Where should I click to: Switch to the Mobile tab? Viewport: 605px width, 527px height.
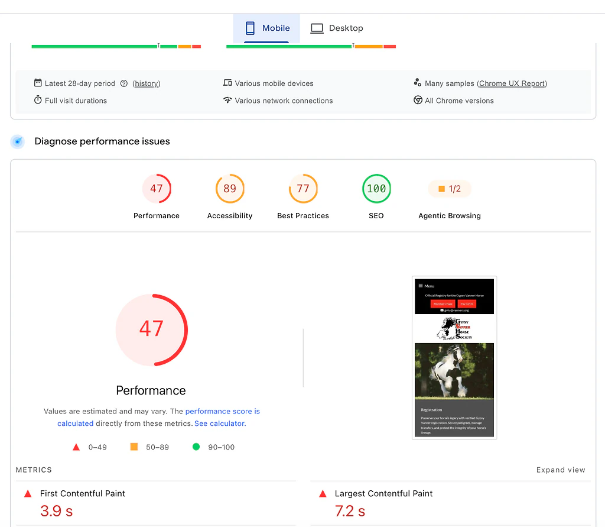point(266,28)
